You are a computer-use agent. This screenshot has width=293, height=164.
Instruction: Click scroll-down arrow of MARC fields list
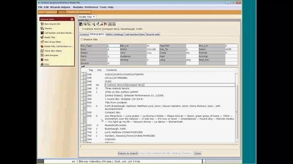[237, 141]
